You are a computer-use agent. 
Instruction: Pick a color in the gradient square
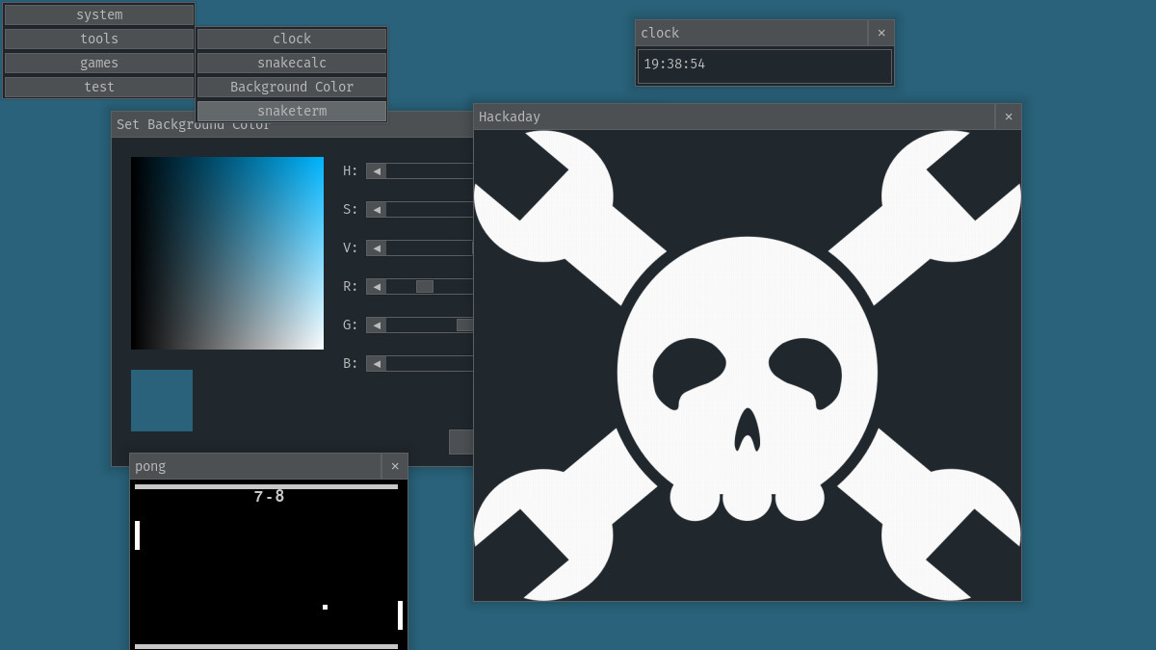tap(227, 253)
